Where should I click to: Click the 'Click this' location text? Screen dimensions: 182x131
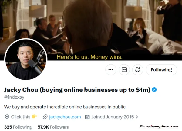21,117
